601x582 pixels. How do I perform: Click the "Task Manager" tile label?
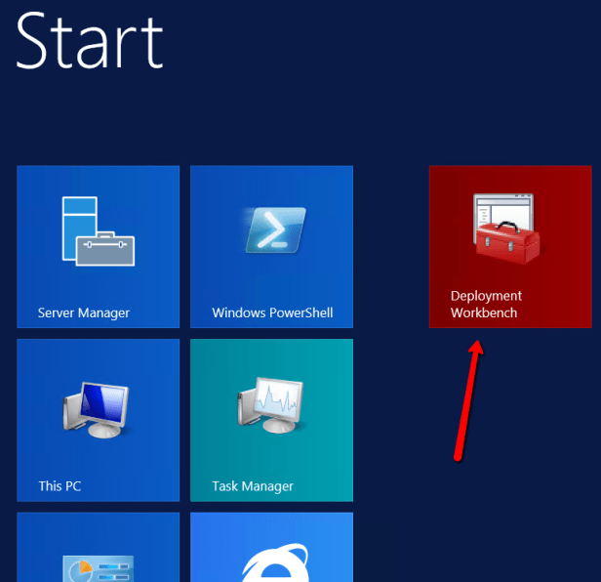tap(253, 486)
